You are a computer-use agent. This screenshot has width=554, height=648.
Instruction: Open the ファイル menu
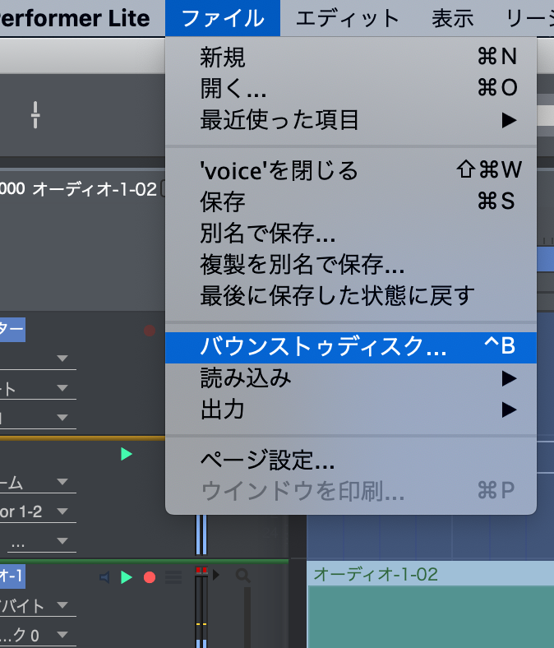pos(223,18)
